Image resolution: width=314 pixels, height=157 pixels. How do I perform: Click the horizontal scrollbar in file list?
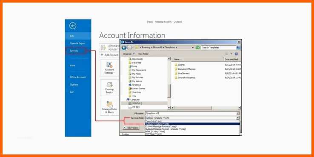tap(206, 108)
